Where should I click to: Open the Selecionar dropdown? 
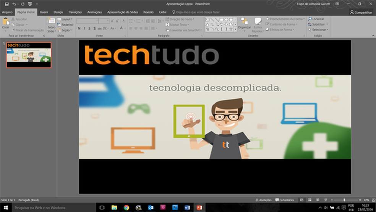coord(318,30)
